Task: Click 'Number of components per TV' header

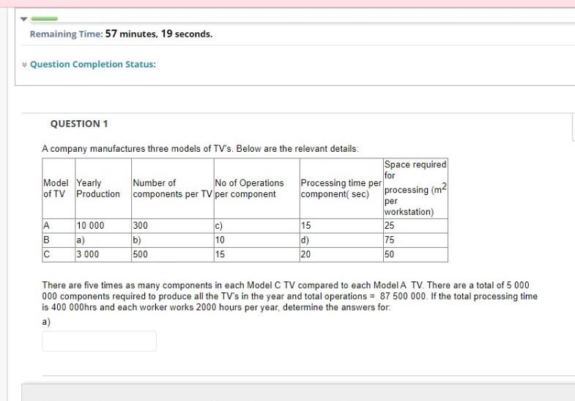Action: [173, 188]
